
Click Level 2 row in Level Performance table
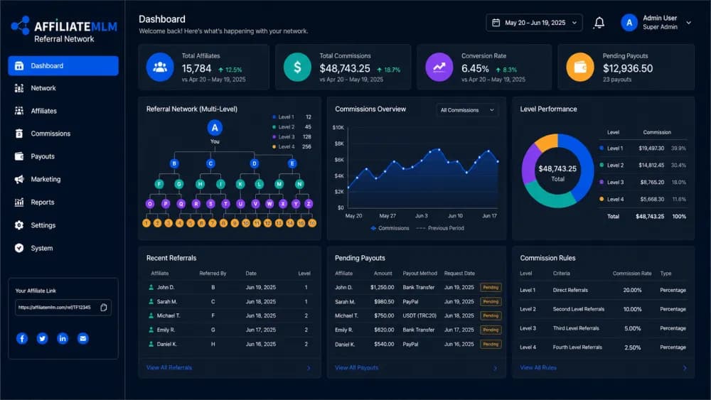(643, 166)
